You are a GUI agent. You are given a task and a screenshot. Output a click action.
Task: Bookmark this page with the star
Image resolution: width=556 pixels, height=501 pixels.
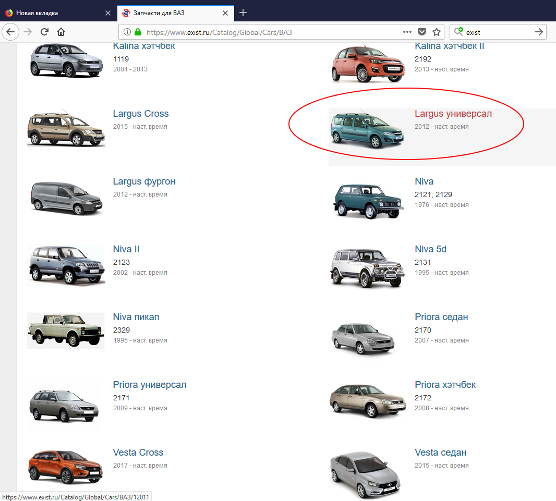437,32
